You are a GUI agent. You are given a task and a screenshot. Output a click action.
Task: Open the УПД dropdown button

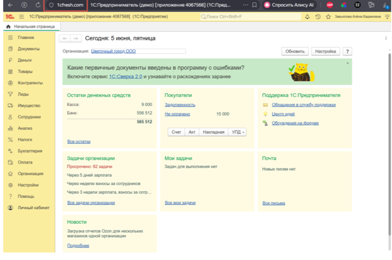click(x=237, y=132)
